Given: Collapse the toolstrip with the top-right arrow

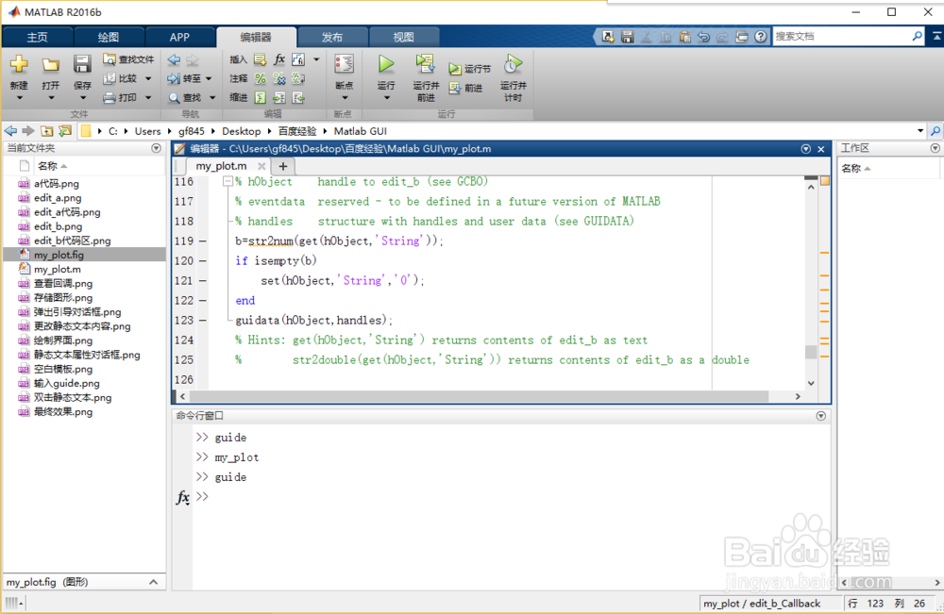Looking at the screenshot, I should click(x=936, y=36).
